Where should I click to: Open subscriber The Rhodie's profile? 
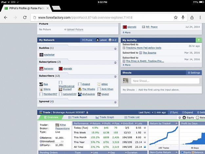(89, 89)
